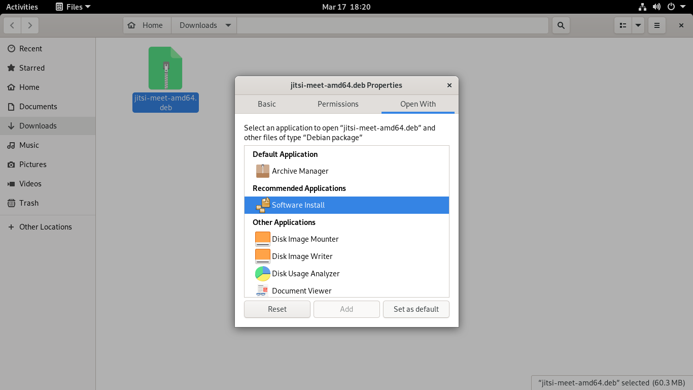Select the Disk Image Mounter icon
This screenshot has width=693, height=390.
click(262, 239)
